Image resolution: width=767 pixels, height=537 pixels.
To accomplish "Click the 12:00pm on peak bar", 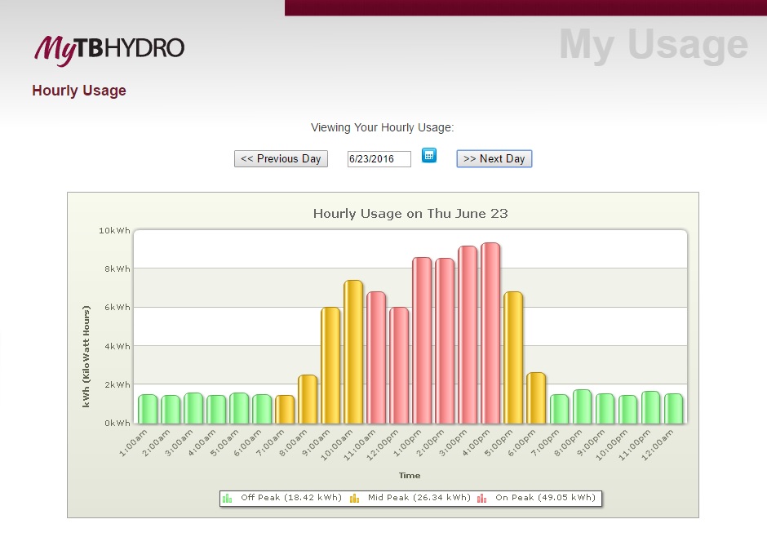I will tap(399, 366).
